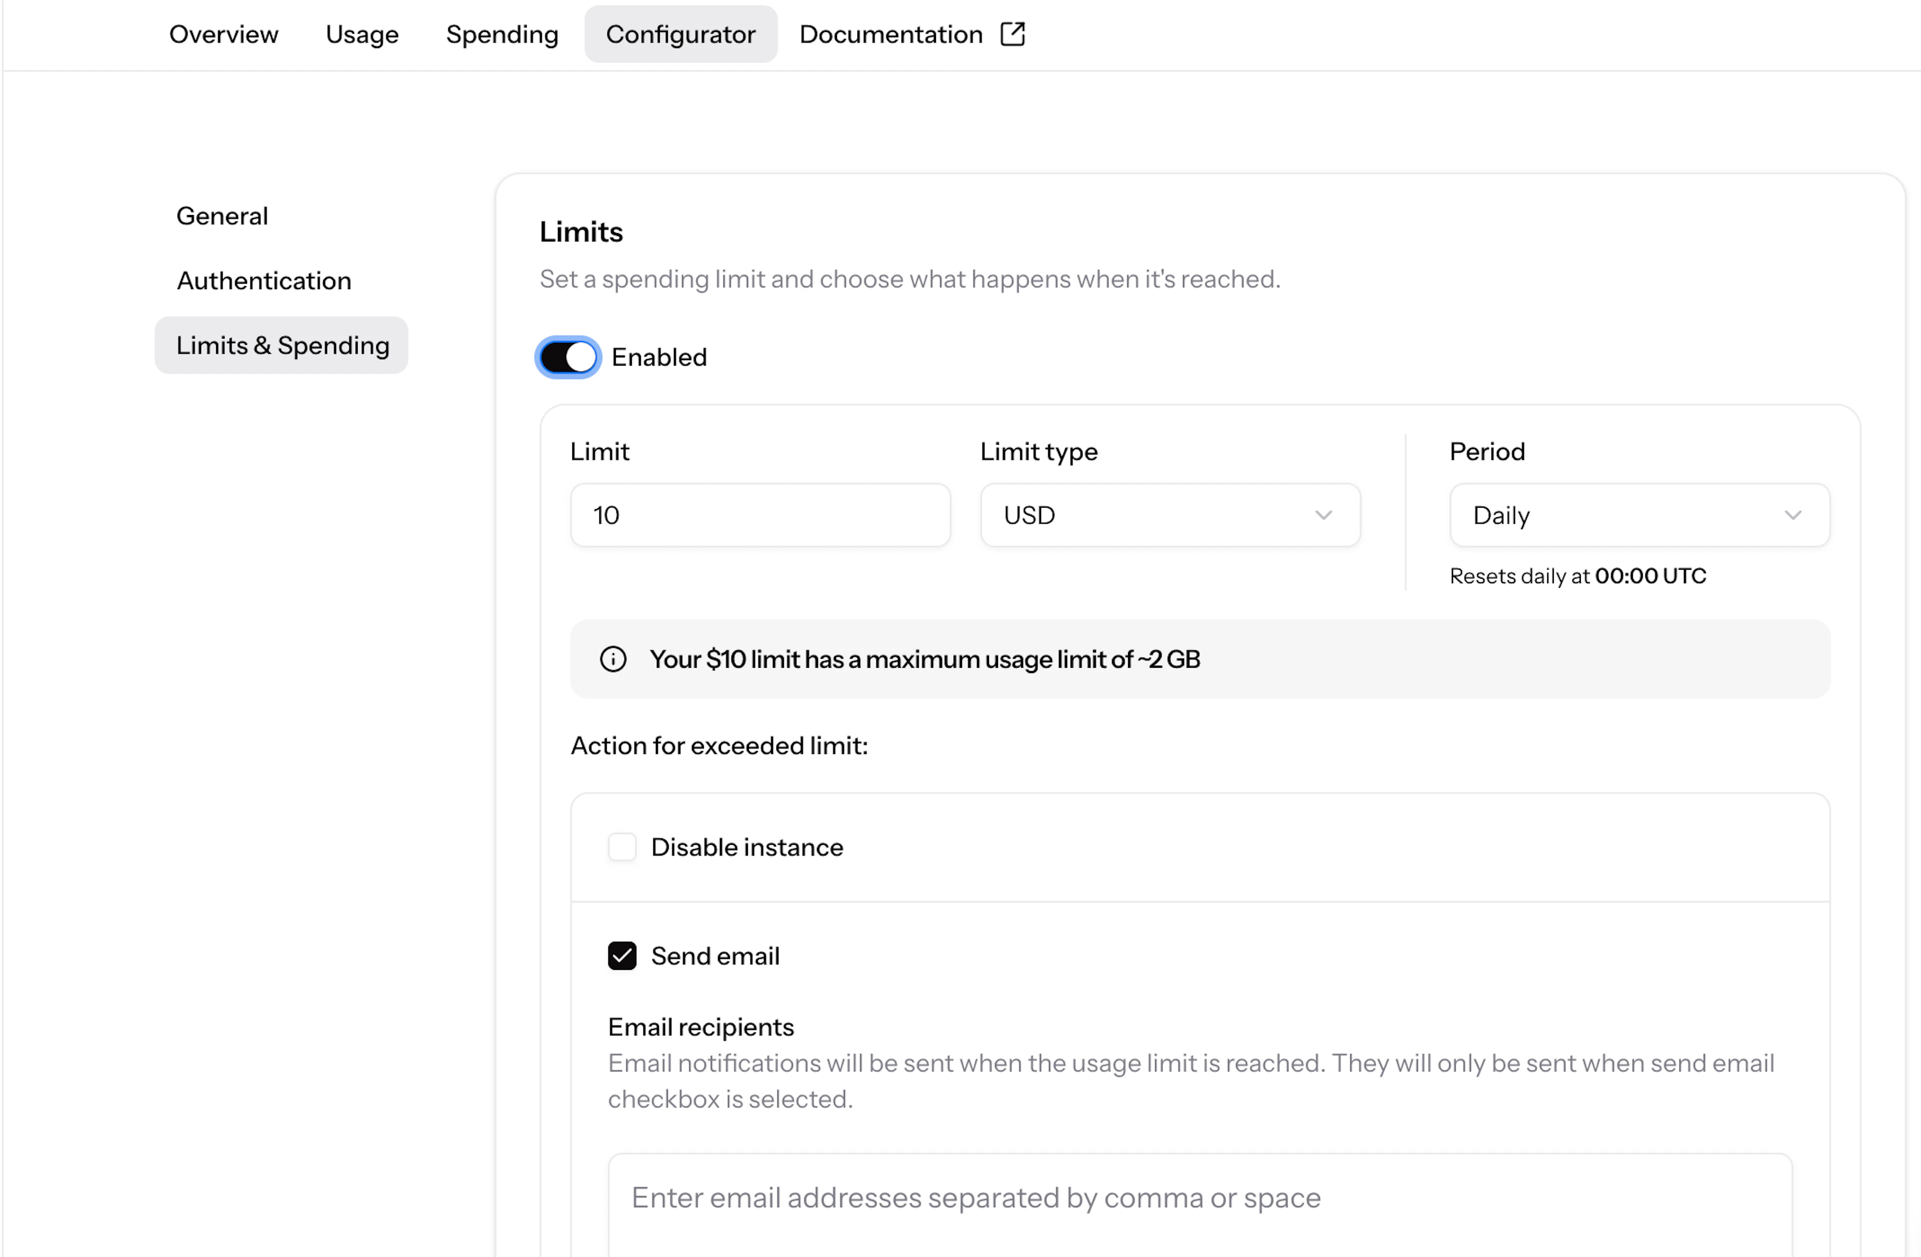This screenshot has width=1921, height=1257.
Task: Click the 'Your $10 limit has a maximum usage limit of ~2 GB' text
Action: click(925, 659)
